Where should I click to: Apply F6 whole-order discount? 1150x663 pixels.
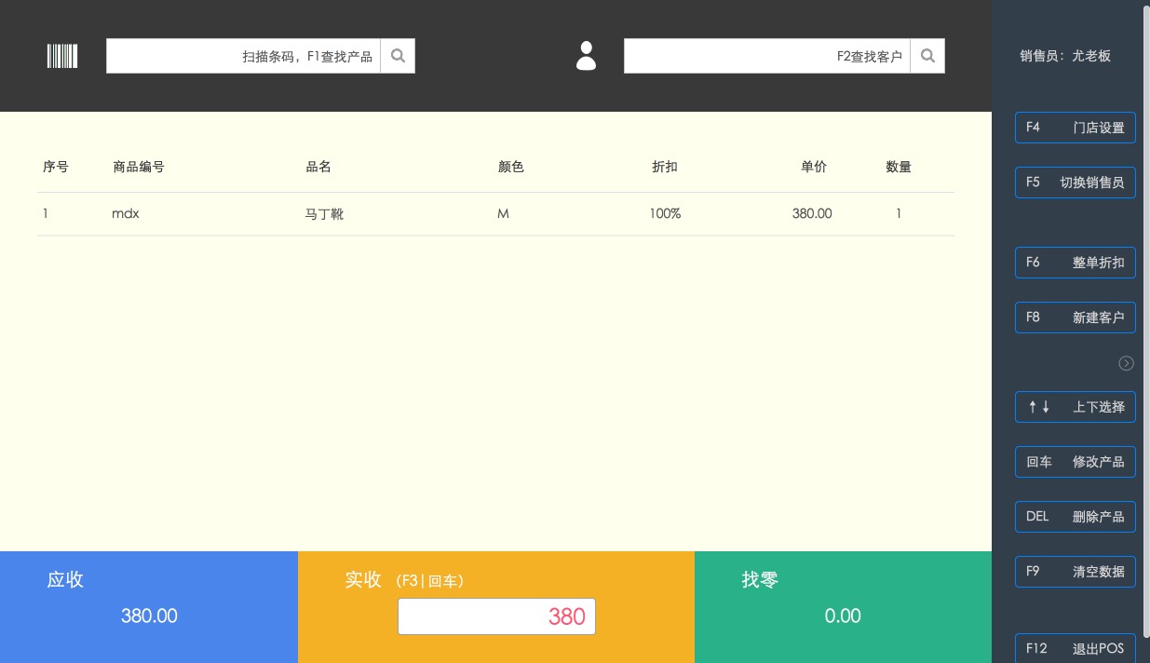1075,263
